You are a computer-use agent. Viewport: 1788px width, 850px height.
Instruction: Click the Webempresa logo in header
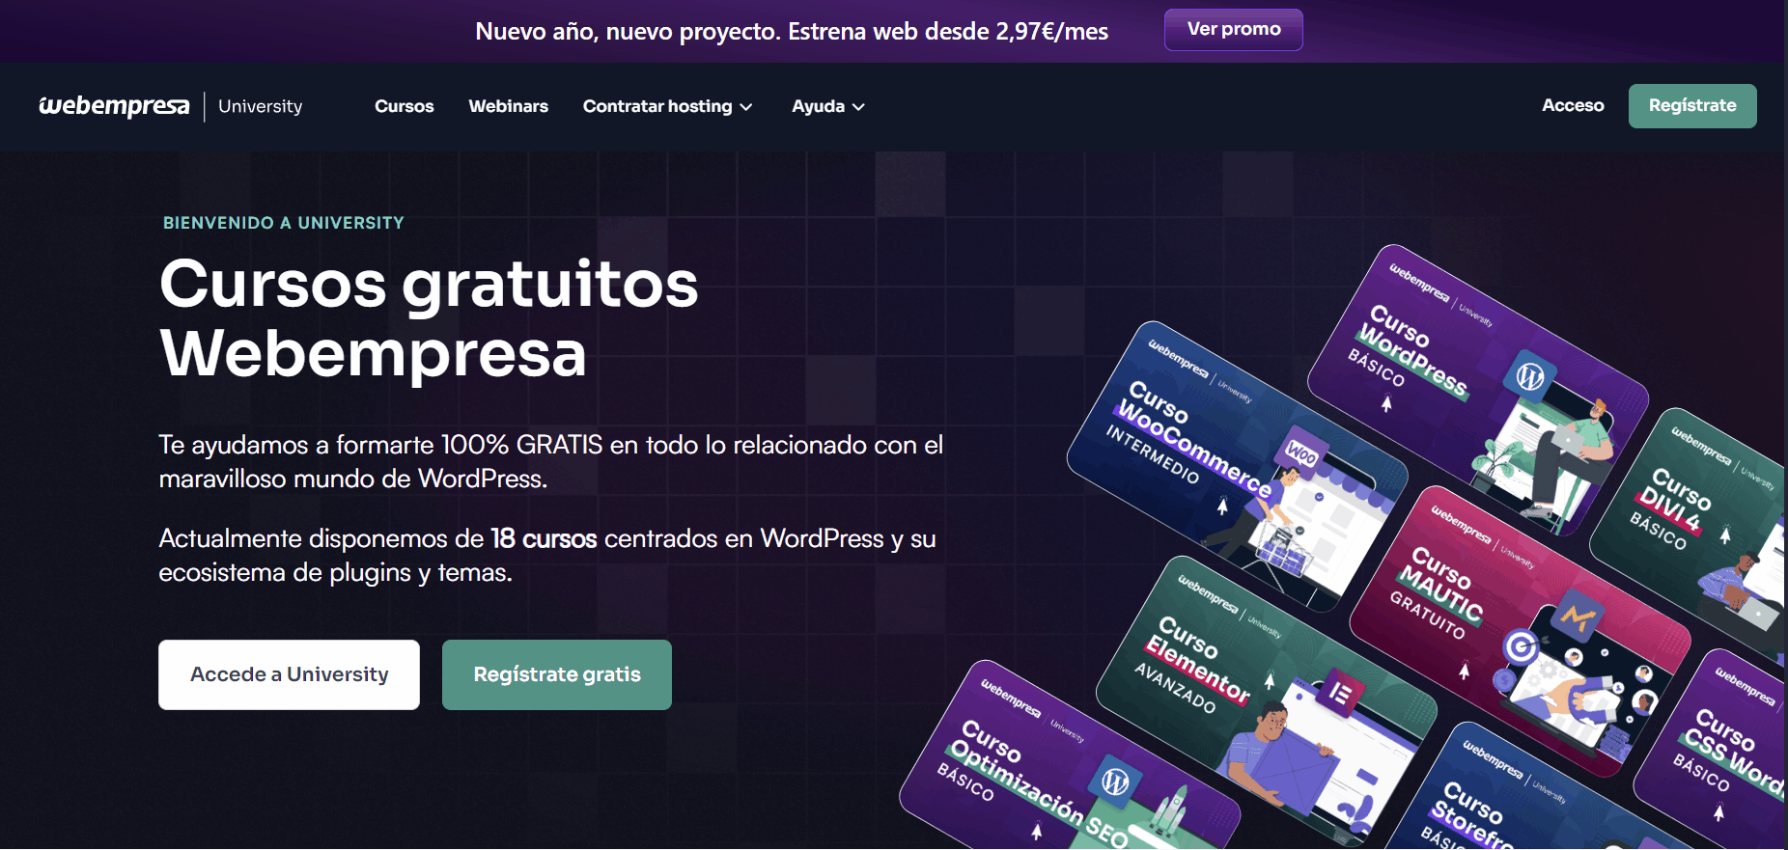point(114,106)
